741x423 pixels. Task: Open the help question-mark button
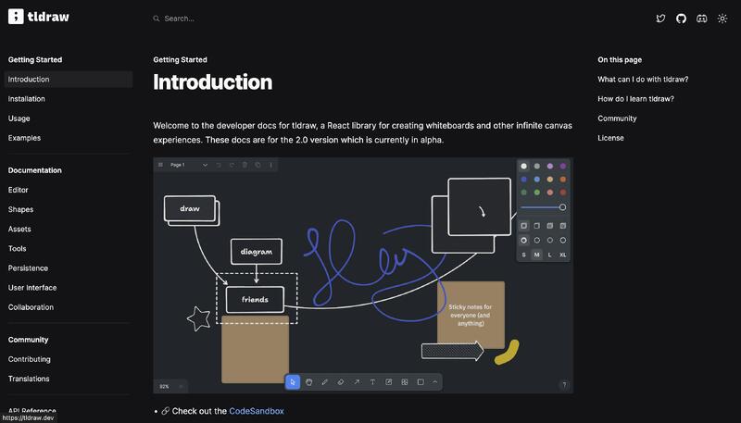pyautogui.click(x=564, y=385)
